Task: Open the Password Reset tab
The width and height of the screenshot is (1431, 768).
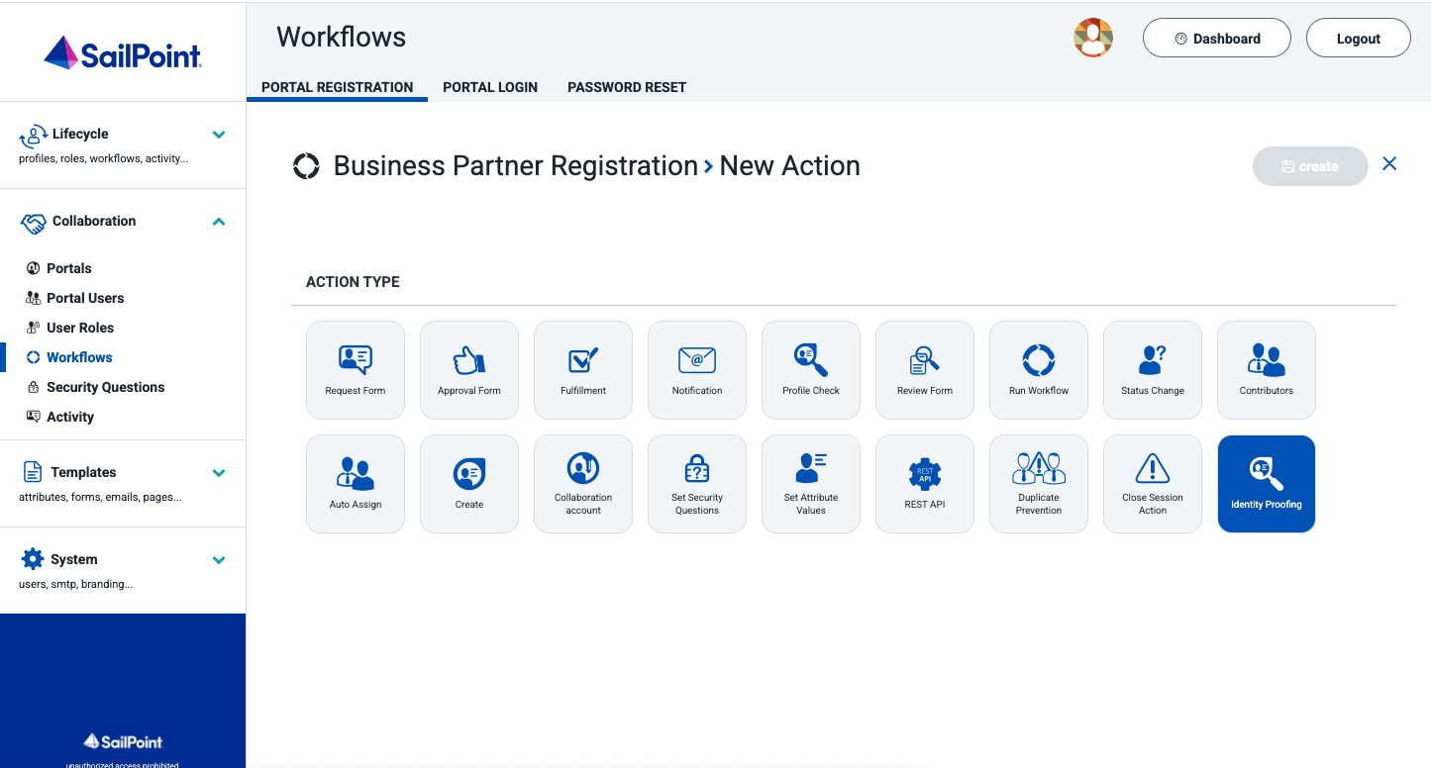Action: pyautogui.click(x=627, y=87)
